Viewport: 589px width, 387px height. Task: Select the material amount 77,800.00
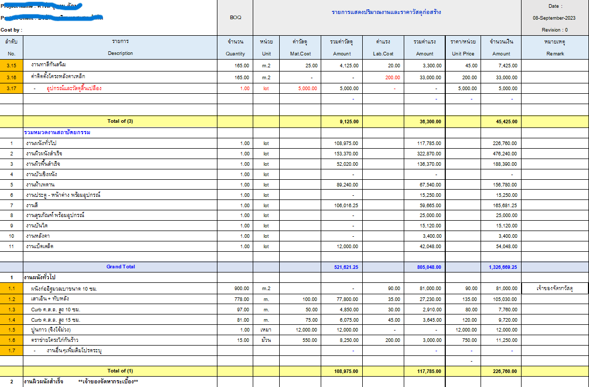348,299
